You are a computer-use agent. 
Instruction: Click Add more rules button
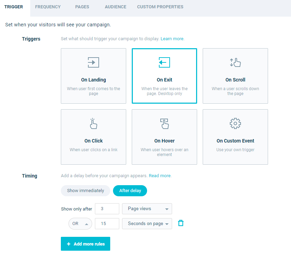(86, 244)
